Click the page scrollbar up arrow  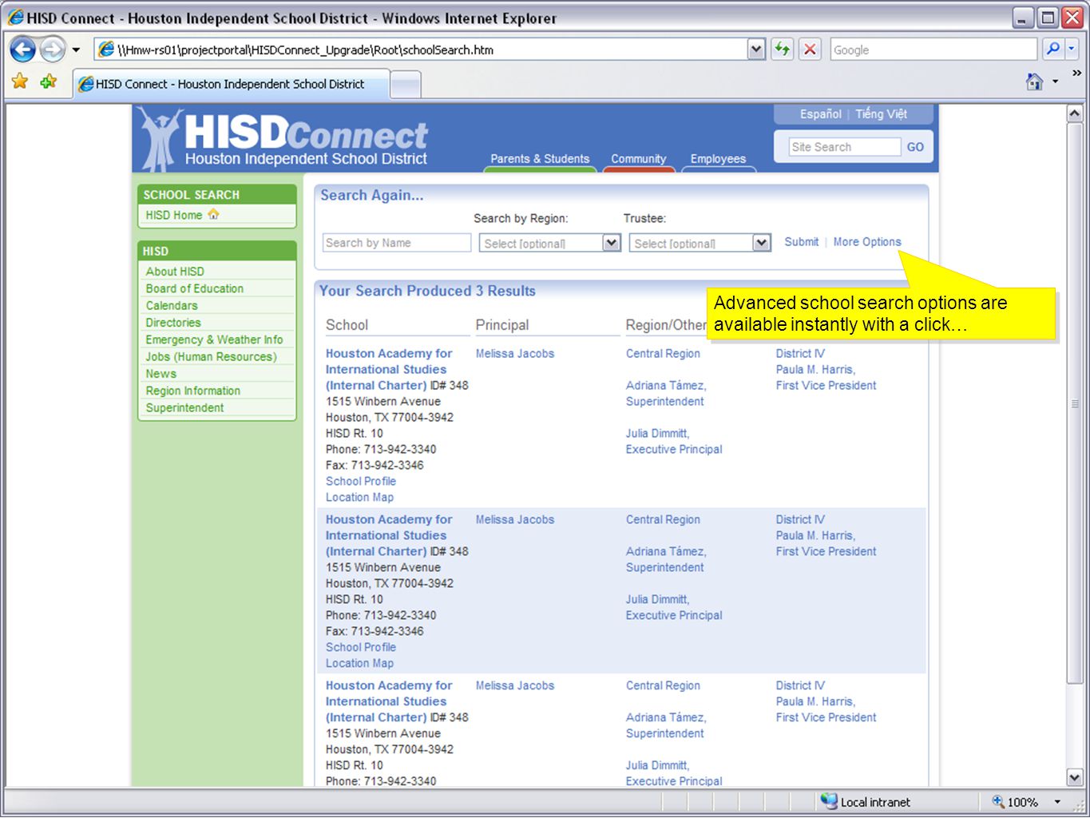pos(1075,113)
